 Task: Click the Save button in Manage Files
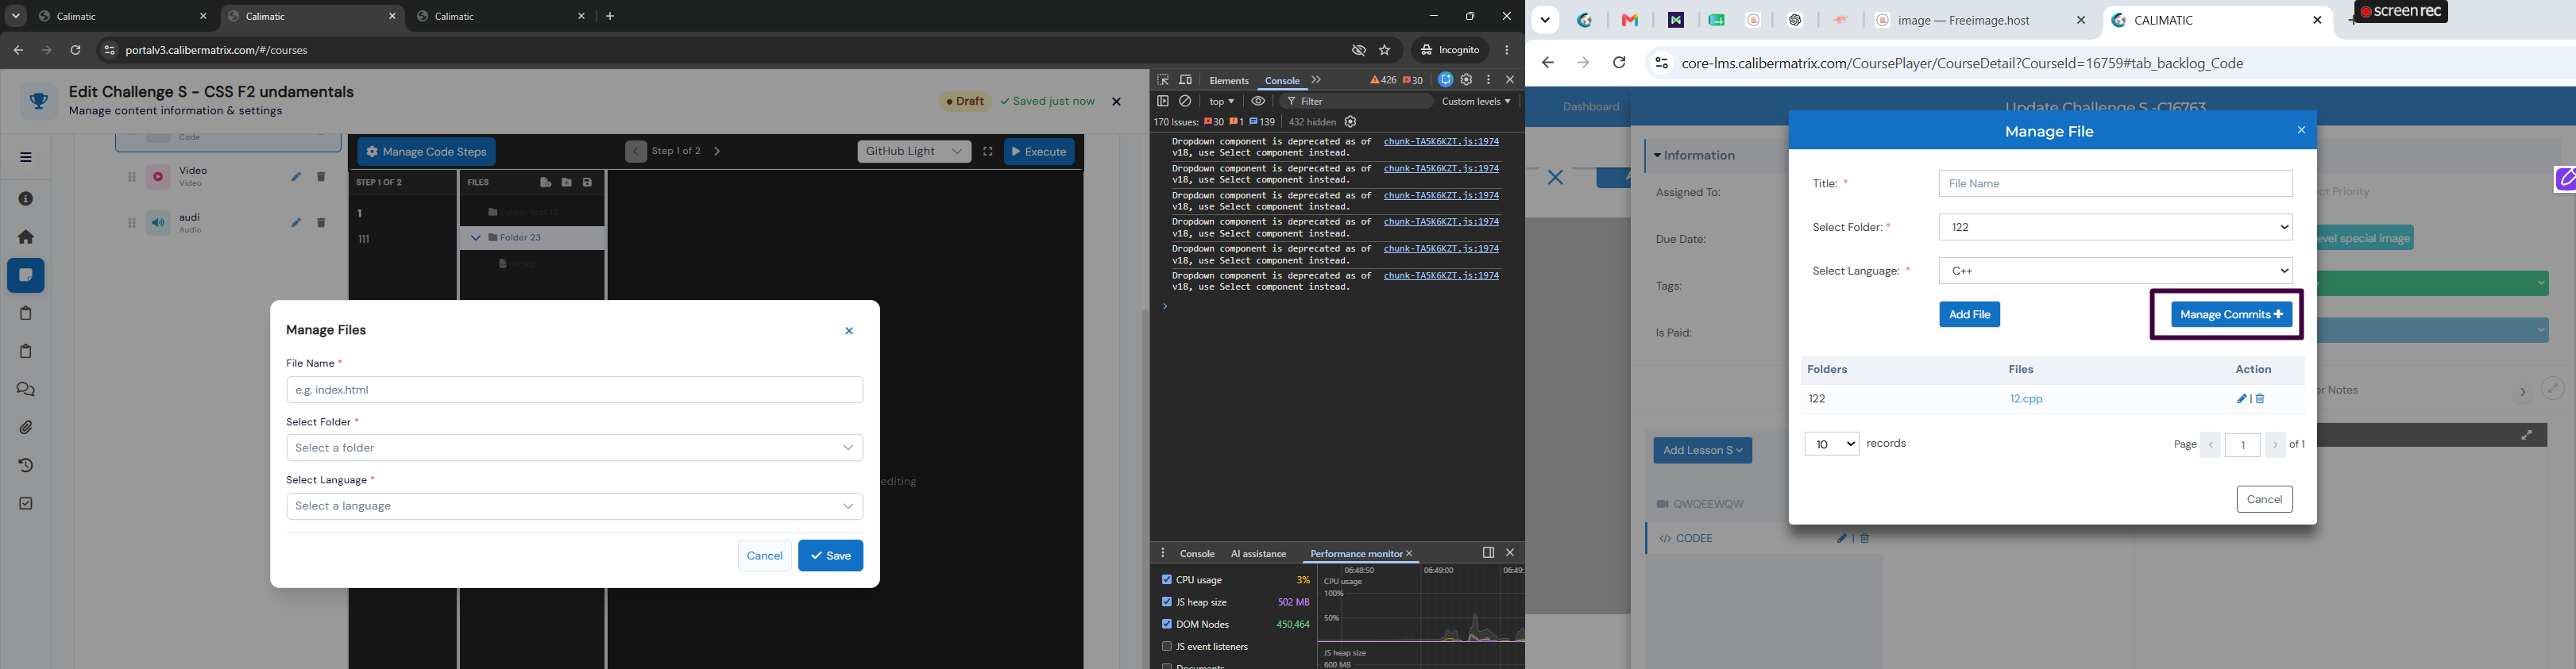coord(830,556)
